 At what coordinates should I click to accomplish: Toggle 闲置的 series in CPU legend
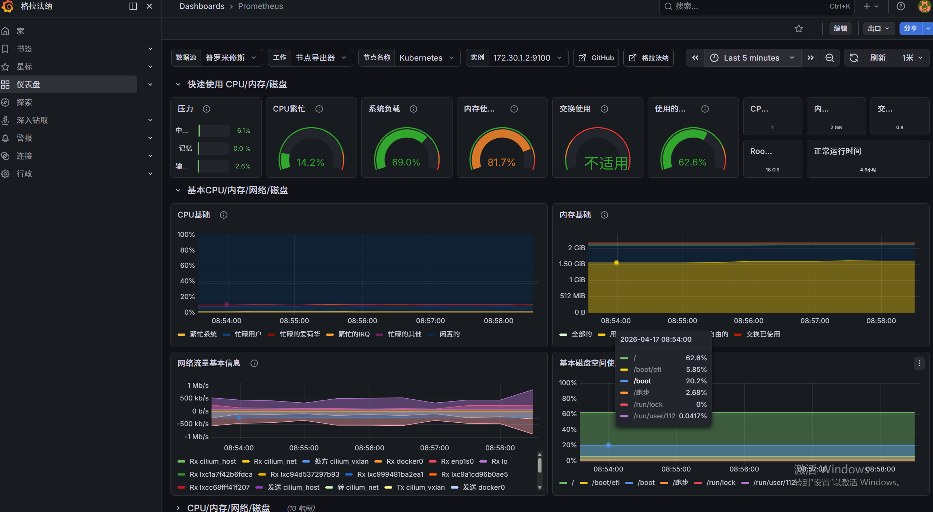click(x=449, y=334)
